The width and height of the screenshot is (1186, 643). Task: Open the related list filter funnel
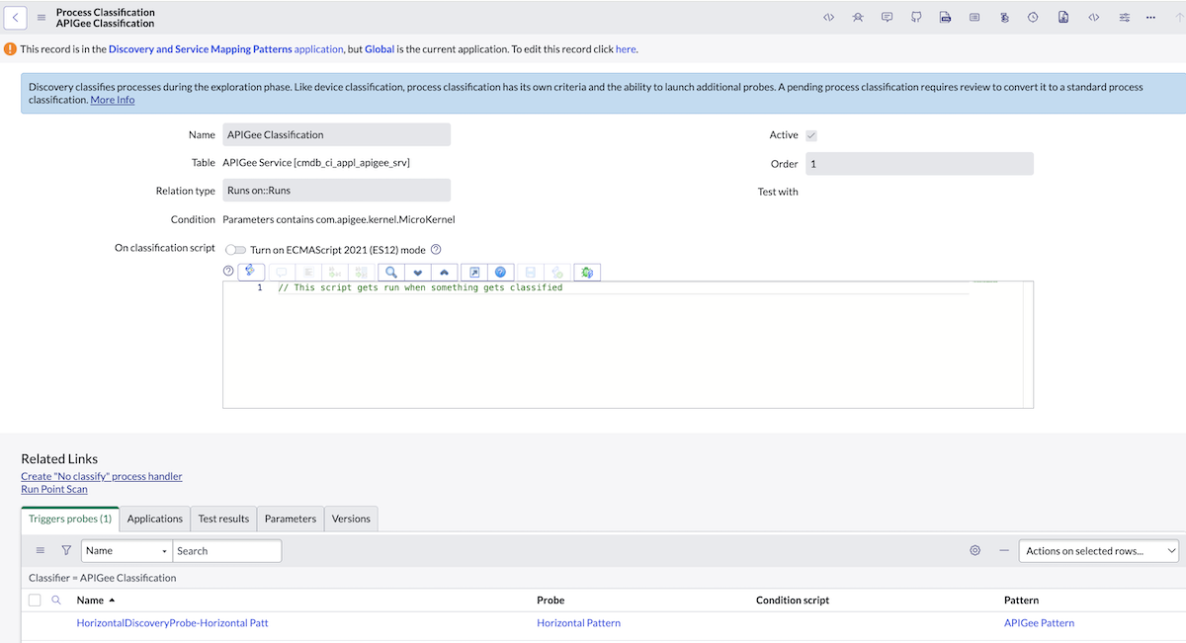(66, 550)
